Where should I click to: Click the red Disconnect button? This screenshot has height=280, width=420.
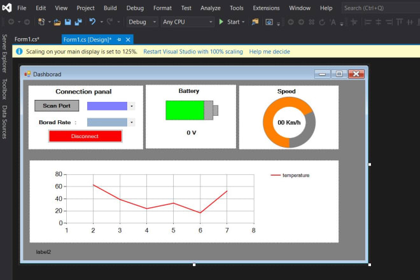85,136
